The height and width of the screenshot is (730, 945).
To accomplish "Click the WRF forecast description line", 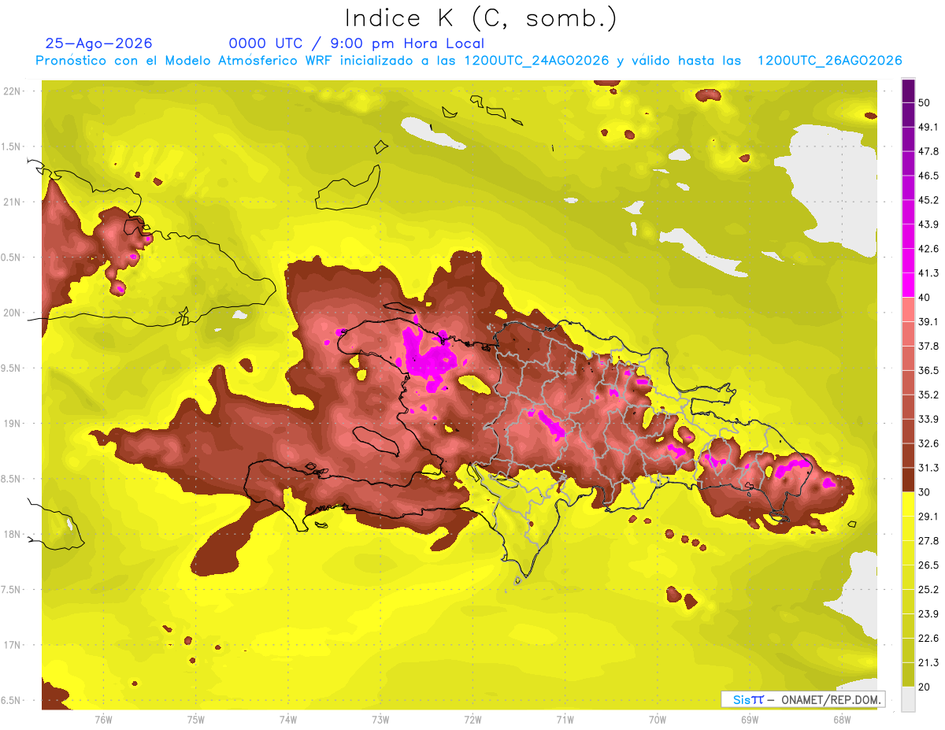I will 469,61.
